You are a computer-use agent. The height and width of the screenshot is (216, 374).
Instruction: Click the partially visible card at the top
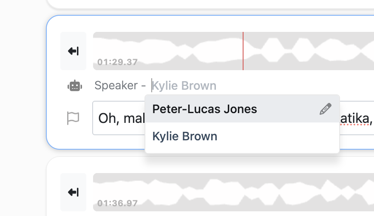pos(212,3)
